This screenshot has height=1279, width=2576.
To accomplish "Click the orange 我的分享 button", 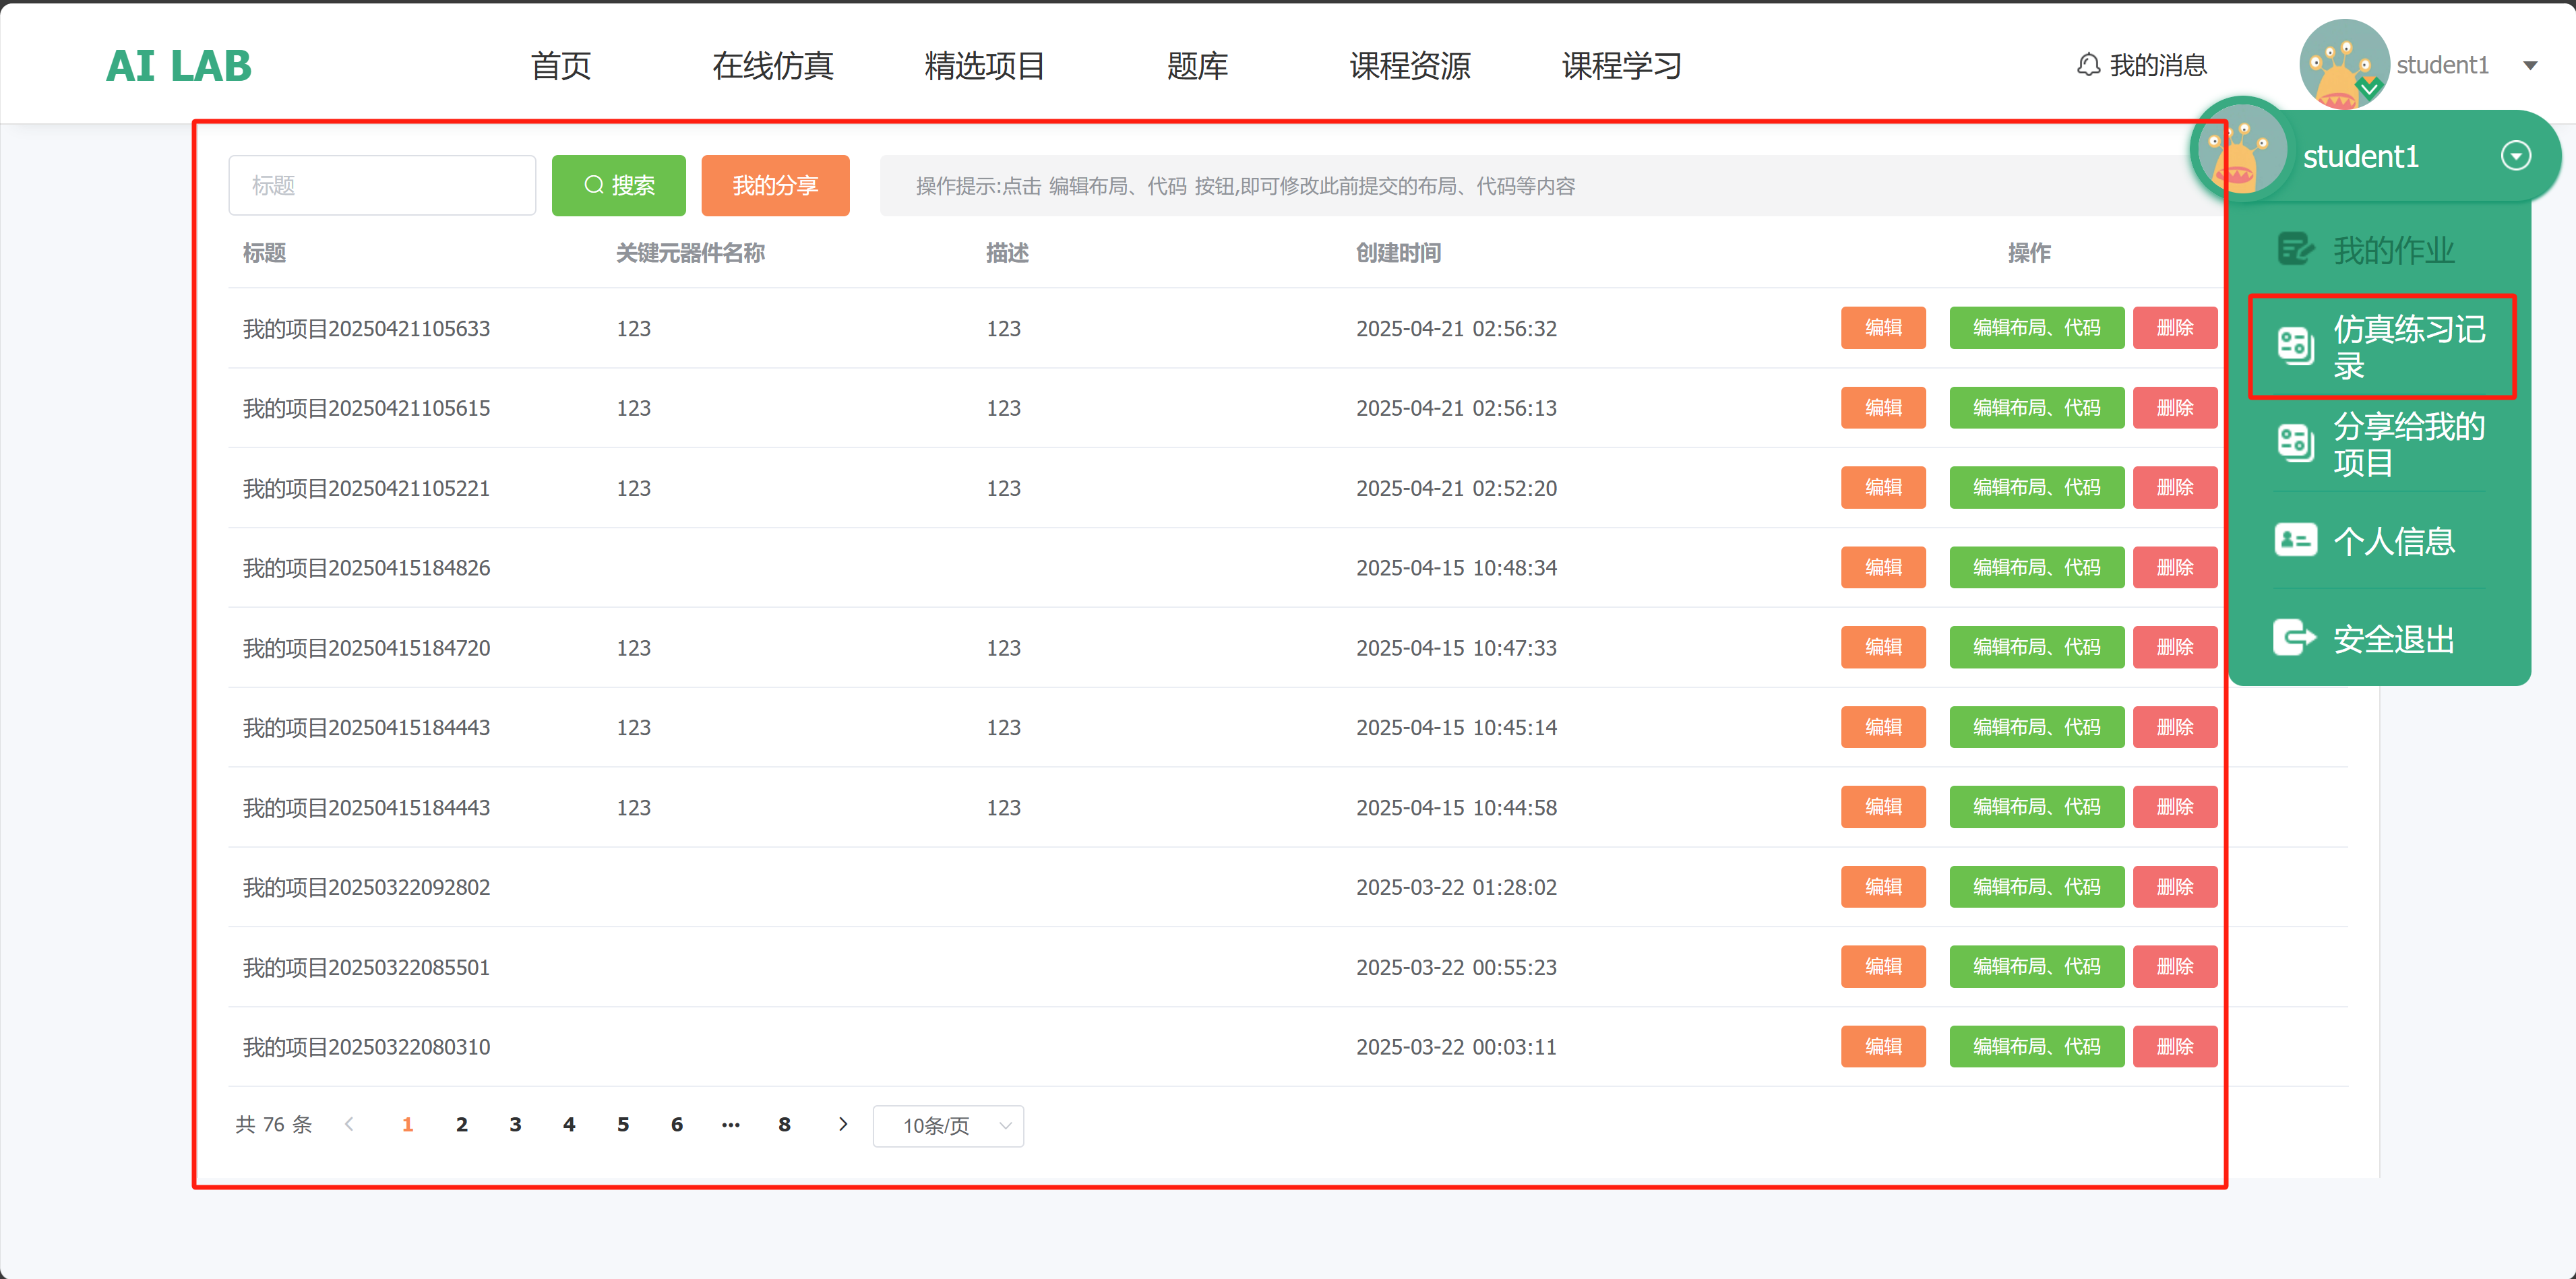I will pos(775,185).
